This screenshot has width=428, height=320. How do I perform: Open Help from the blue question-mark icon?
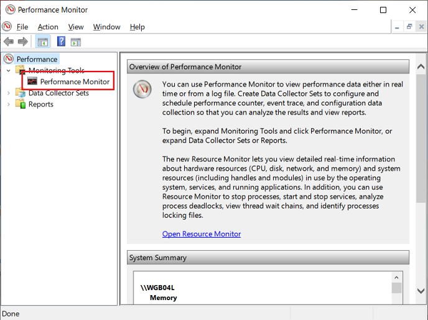pos(61,42)
